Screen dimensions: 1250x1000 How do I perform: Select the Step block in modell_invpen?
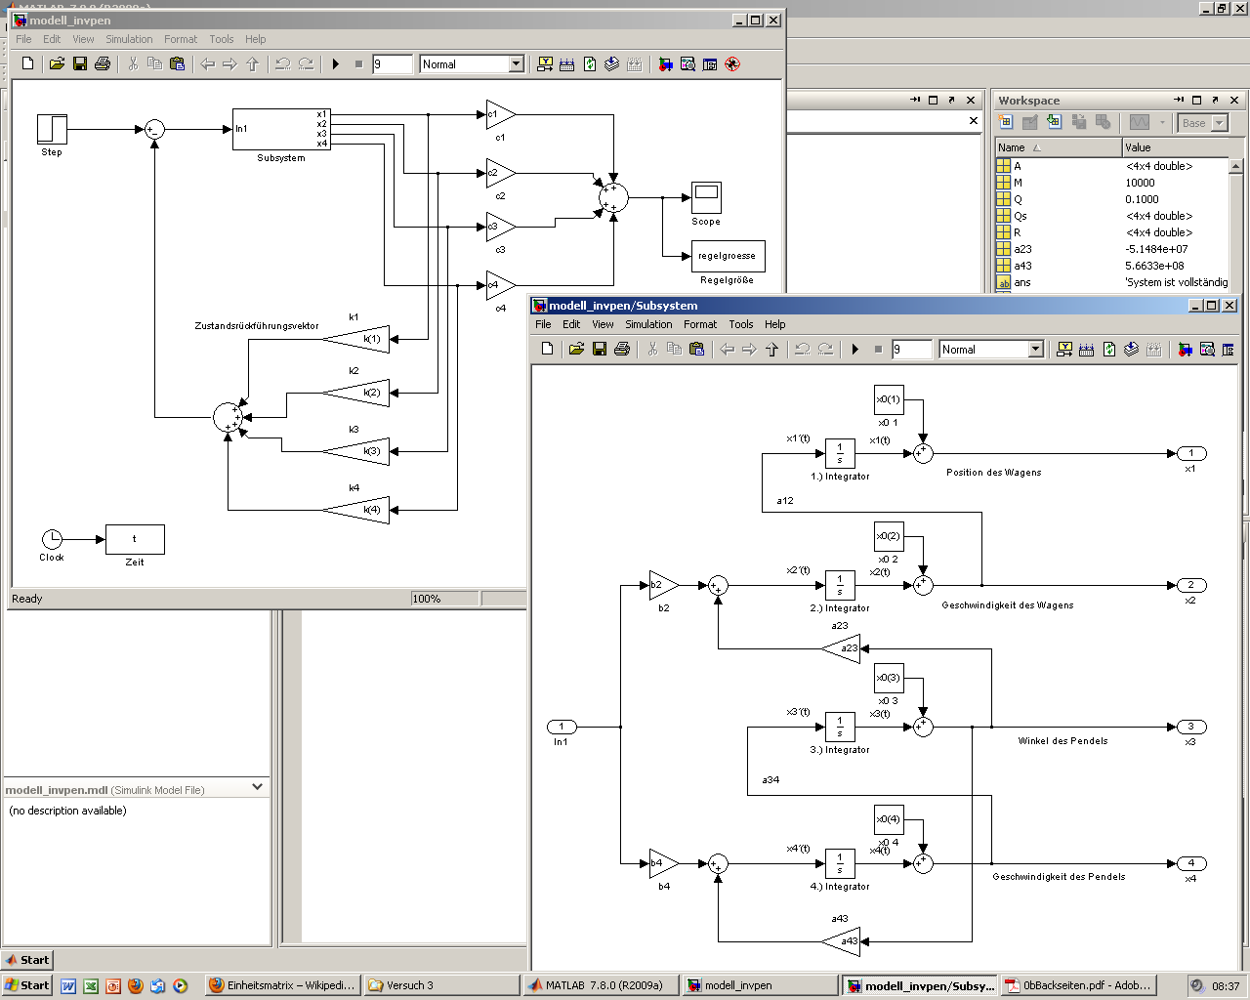pos(52,129)
